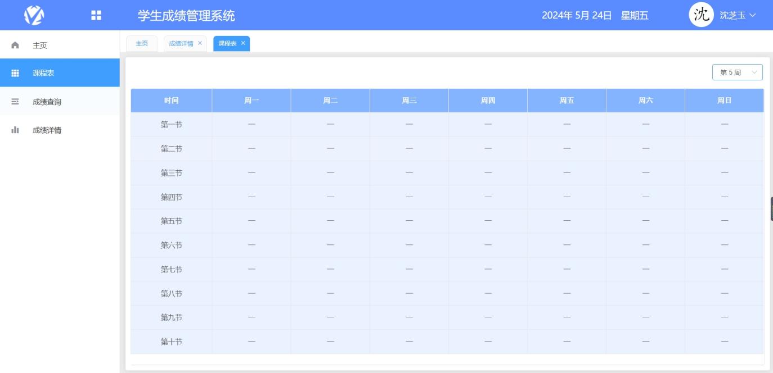Close the 课程表 tab

click(243, 43)
